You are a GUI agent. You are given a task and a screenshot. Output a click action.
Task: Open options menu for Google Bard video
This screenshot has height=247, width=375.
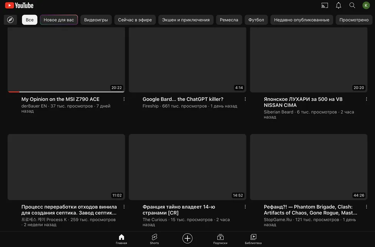point(245,99)
